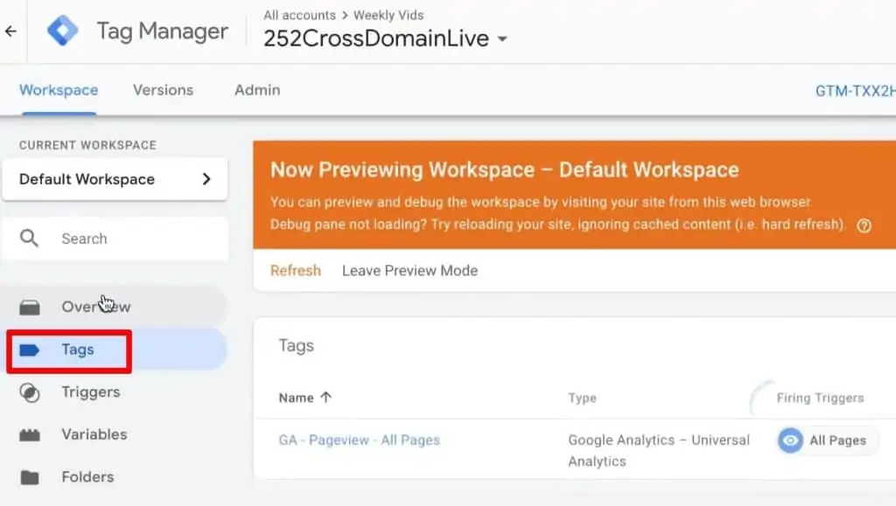The image size is (896, 506).
Task: Click the back arrow at top left
Action: point(10,31)
